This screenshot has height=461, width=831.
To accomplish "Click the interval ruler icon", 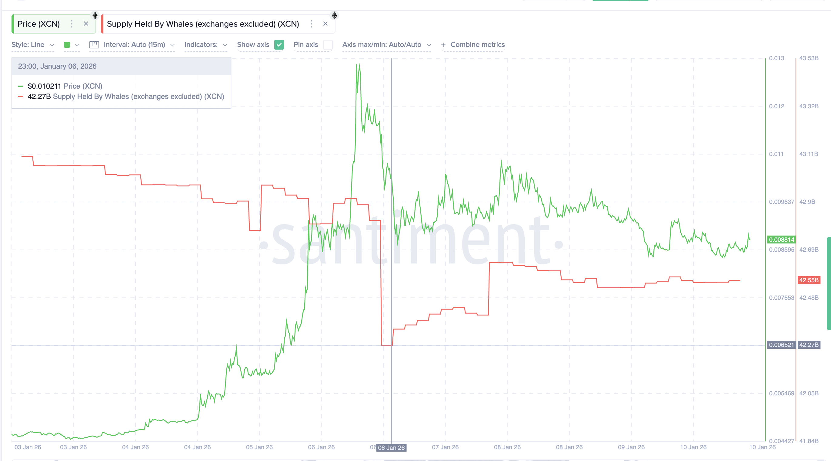I will [94, 45].
